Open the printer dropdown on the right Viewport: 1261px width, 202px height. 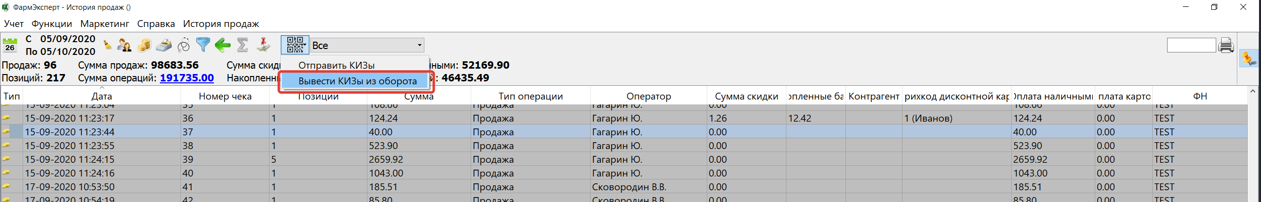pos(1227,46)
